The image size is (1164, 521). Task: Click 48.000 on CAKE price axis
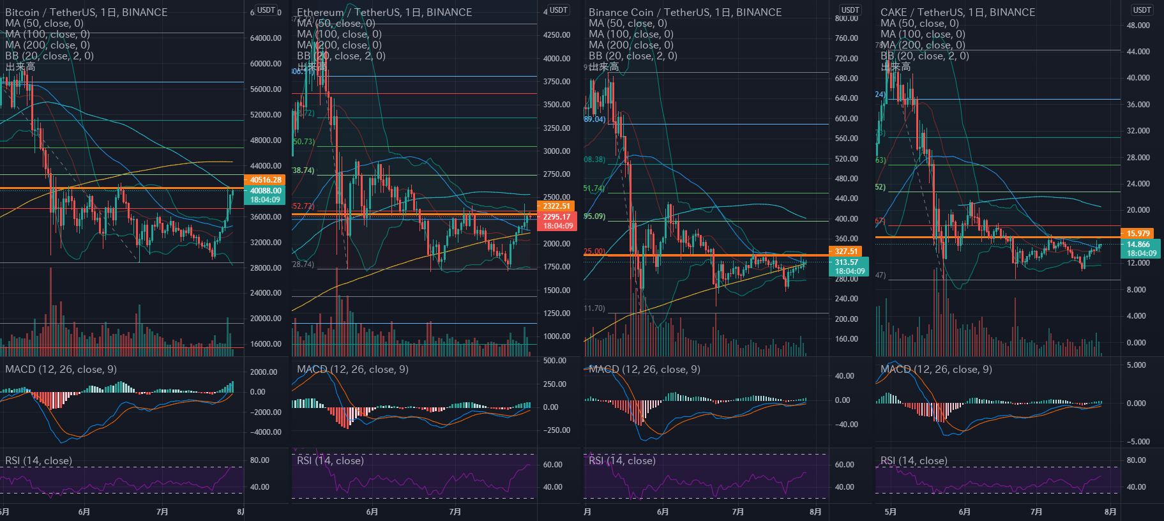click(x=1138, y=26)
